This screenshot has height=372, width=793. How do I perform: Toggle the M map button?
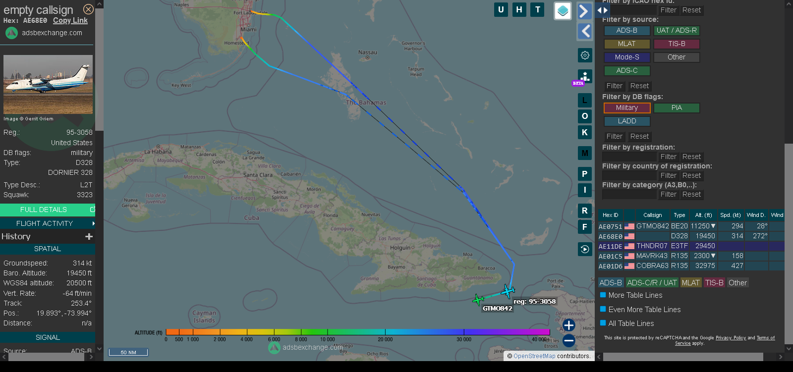point(585,153)
